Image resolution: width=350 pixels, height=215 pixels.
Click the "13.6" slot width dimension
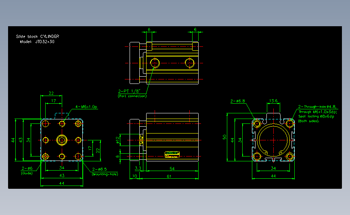(x=273, y=101)
